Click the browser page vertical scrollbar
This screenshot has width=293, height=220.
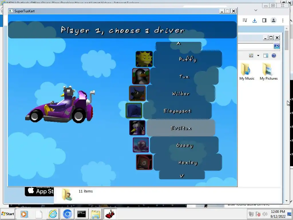pos(286,114)
